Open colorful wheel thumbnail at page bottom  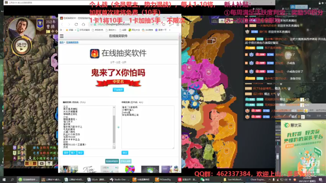click(130, 169)
